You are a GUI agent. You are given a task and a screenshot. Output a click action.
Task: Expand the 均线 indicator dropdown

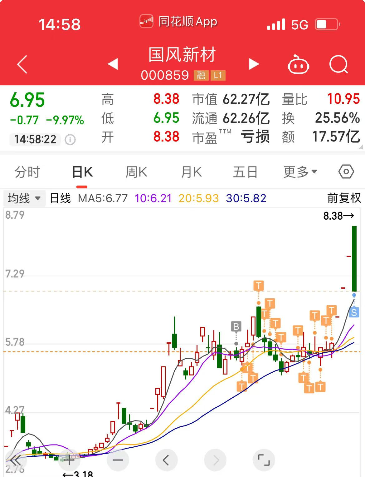click(x=24, y=198)
